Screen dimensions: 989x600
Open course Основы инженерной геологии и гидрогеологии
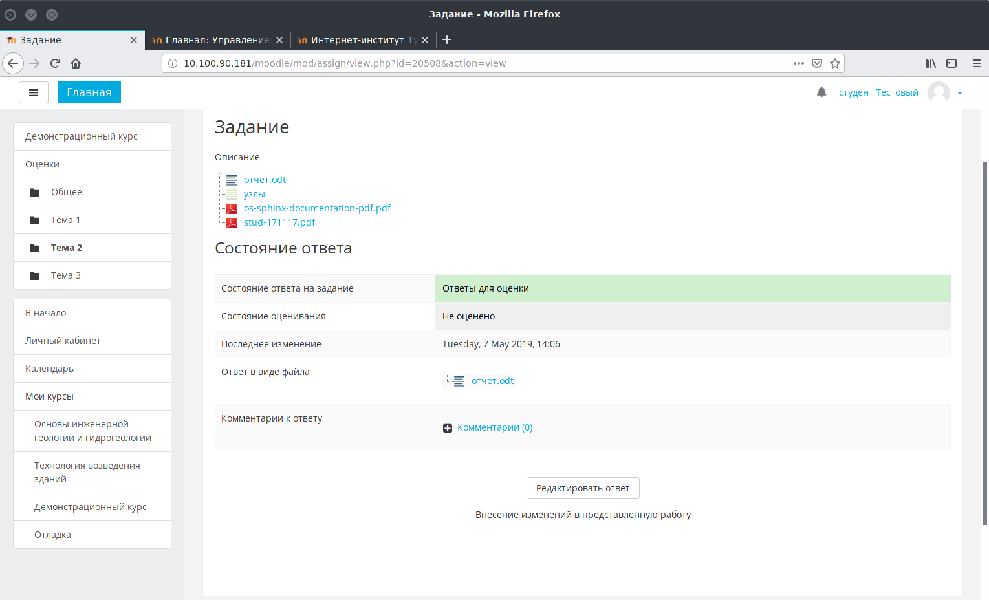point(92,431)
